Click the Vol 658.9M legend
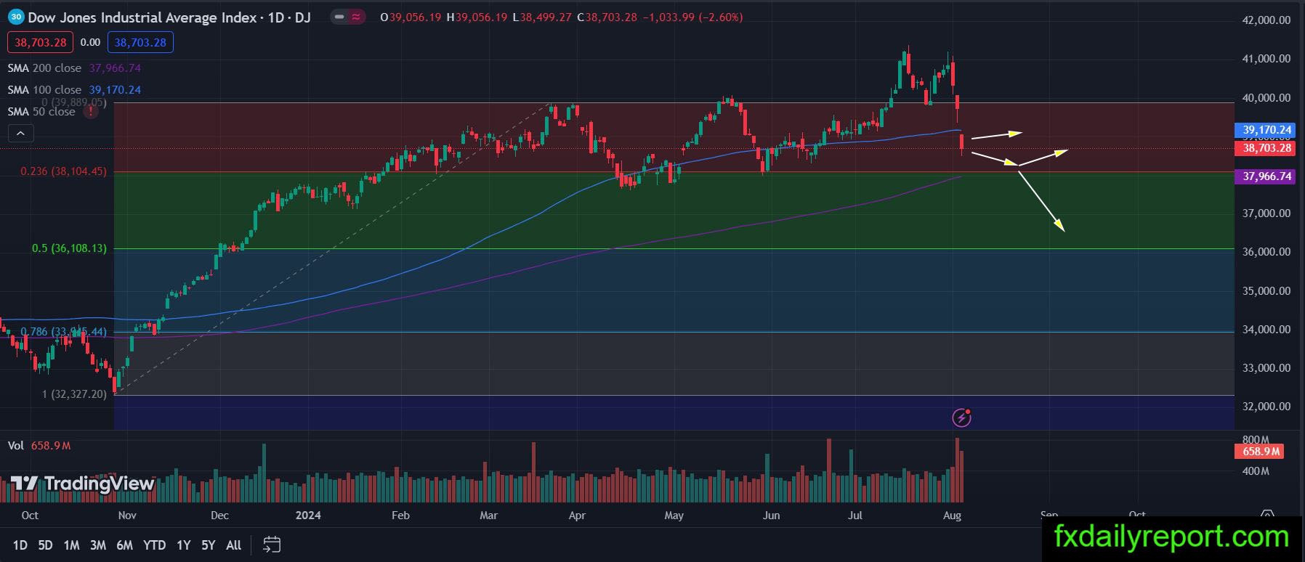 pyautogui.click(x=39, y=445)
